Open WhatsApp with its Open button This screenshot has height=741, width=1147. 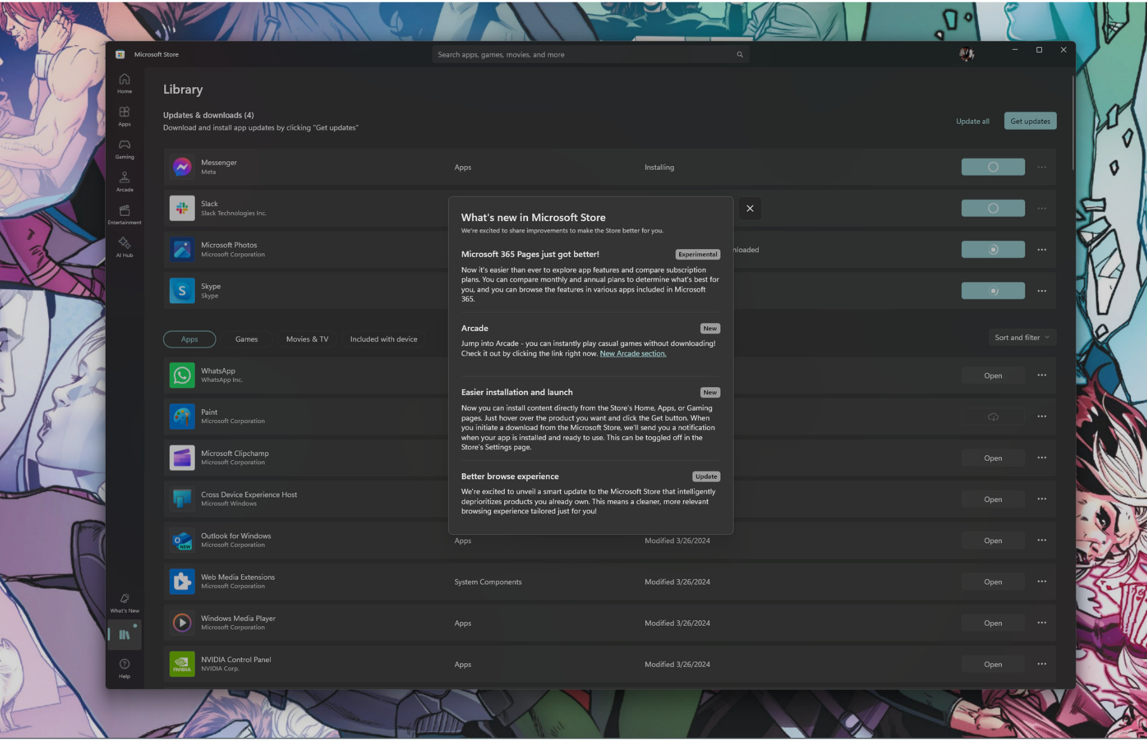pyautogui.click(x=993, y=375)
